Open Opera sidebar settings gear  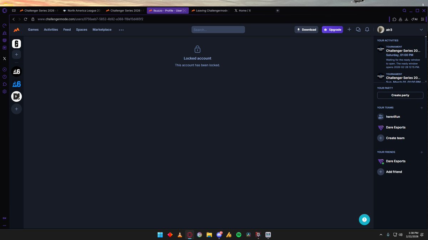pyautogui.click(x=5, y=91)
